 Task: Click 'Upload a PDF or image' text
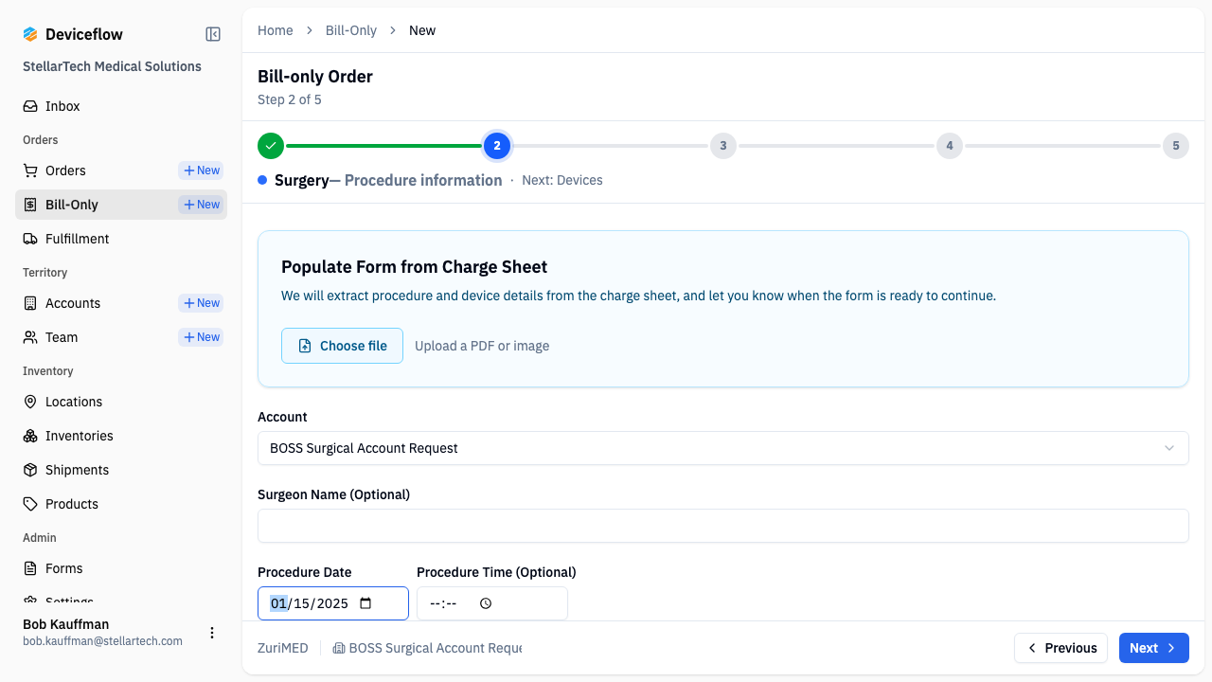[x=482, y=346]
